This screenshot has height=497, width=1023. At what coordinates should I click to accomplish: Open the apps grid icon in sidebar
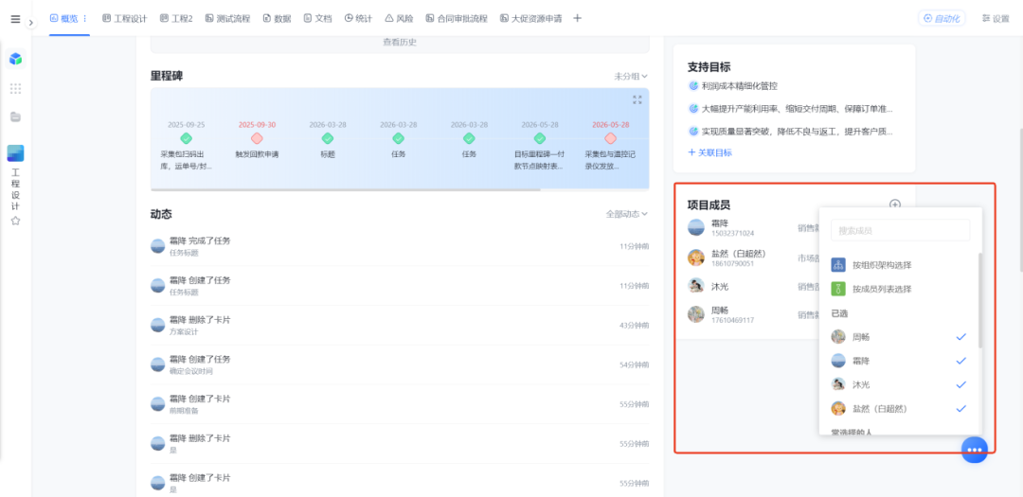coord(16,89)
